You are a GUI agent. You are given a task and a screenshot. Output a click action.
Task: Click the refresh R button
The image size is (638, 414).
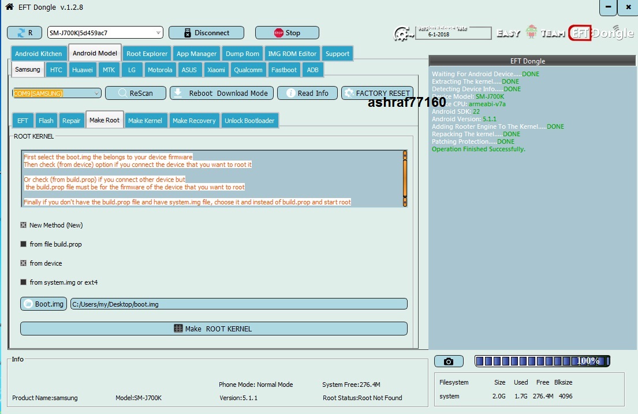pos(24,32)
